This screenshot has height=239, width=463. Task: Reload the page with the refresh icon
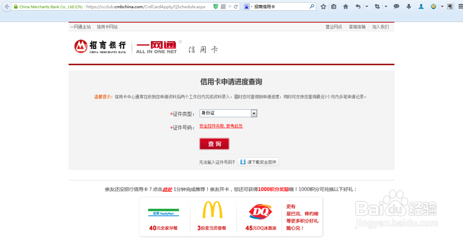tap(236, 6)
